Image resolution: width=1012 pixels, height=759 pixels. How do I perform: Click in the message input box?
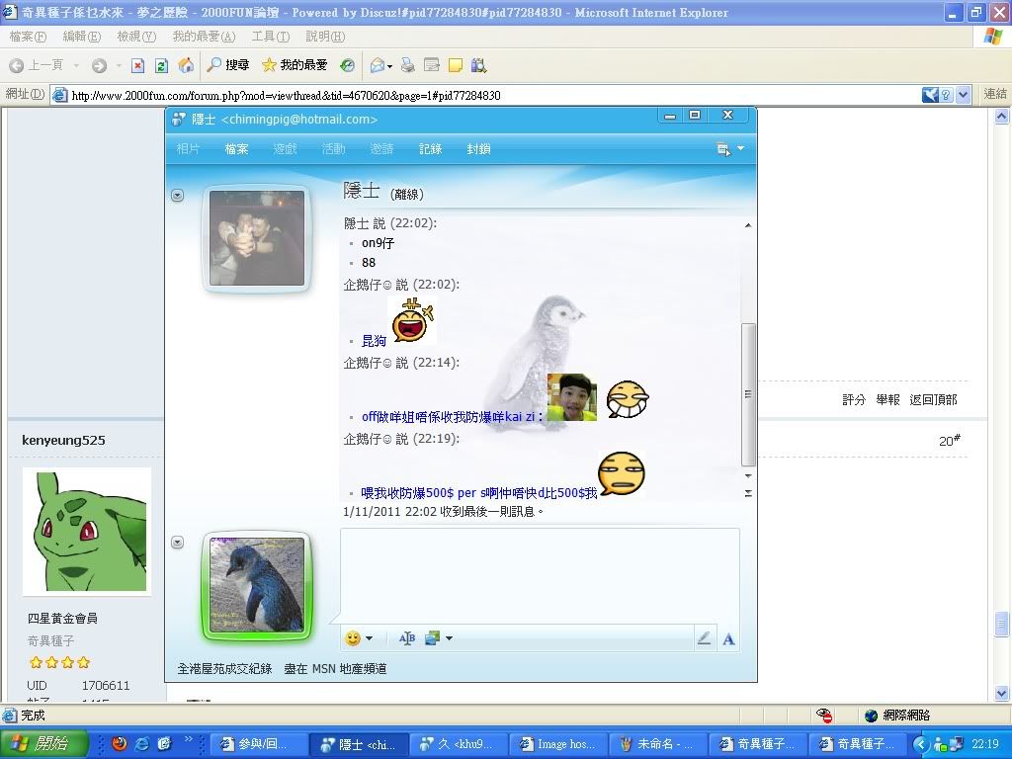click(540, 573)
